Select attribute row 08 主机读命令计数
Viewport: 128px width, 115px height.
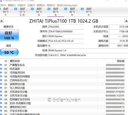(x=63, y=92)
